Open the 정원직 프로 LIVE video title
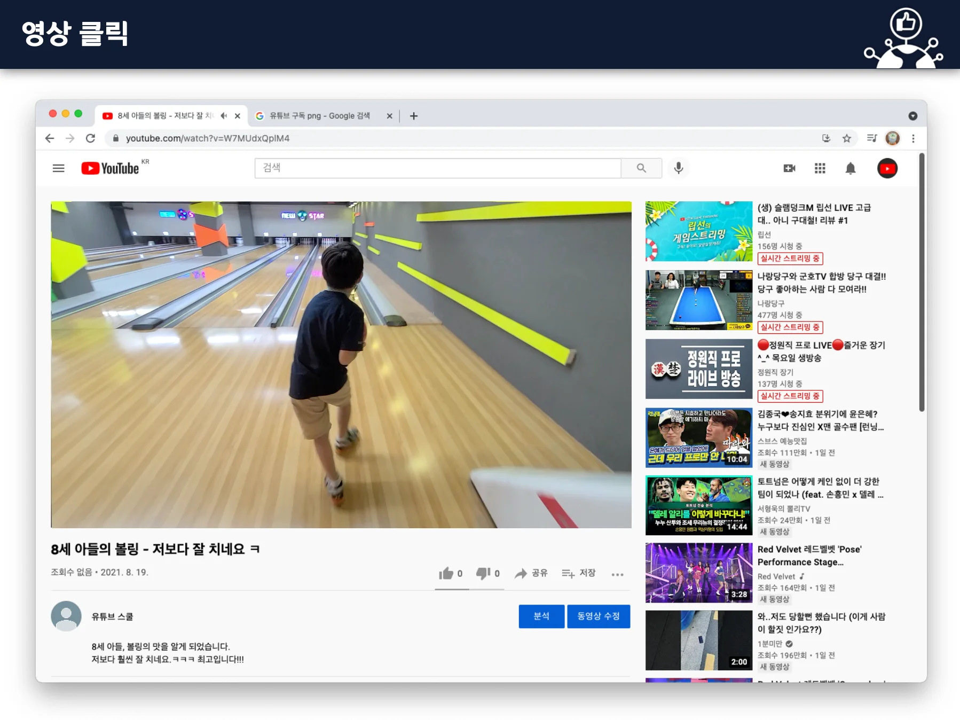Image resolution: width=960 pixels, height=720 pixels. [821, 351]
